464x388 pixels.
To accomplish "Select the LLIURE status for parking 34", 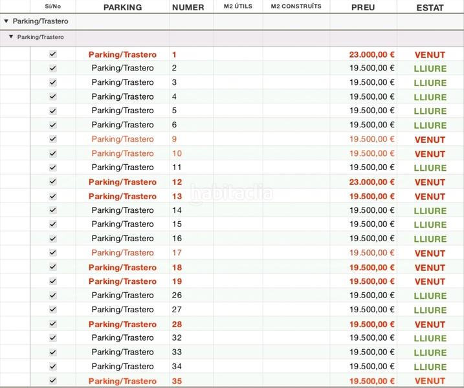I will tap(430, 367).
